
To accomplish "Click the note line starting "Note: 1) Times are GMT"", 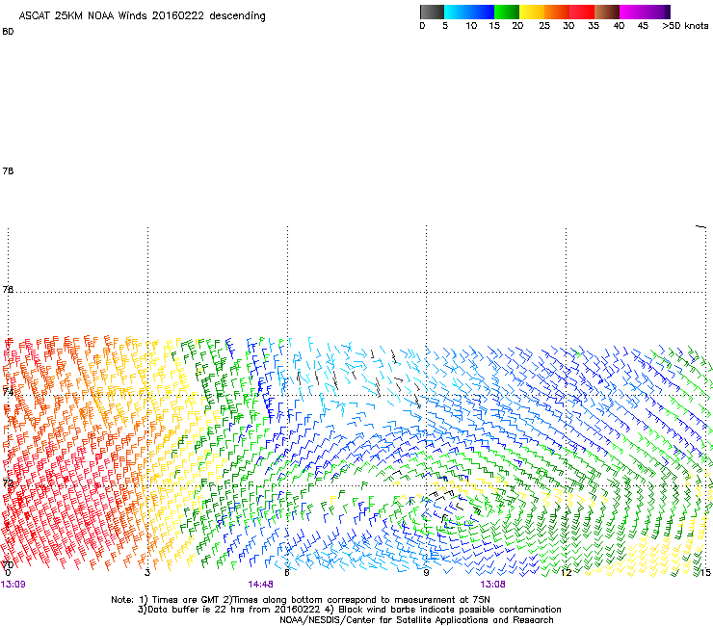I will pyautogui.click(x=301, y=600).
